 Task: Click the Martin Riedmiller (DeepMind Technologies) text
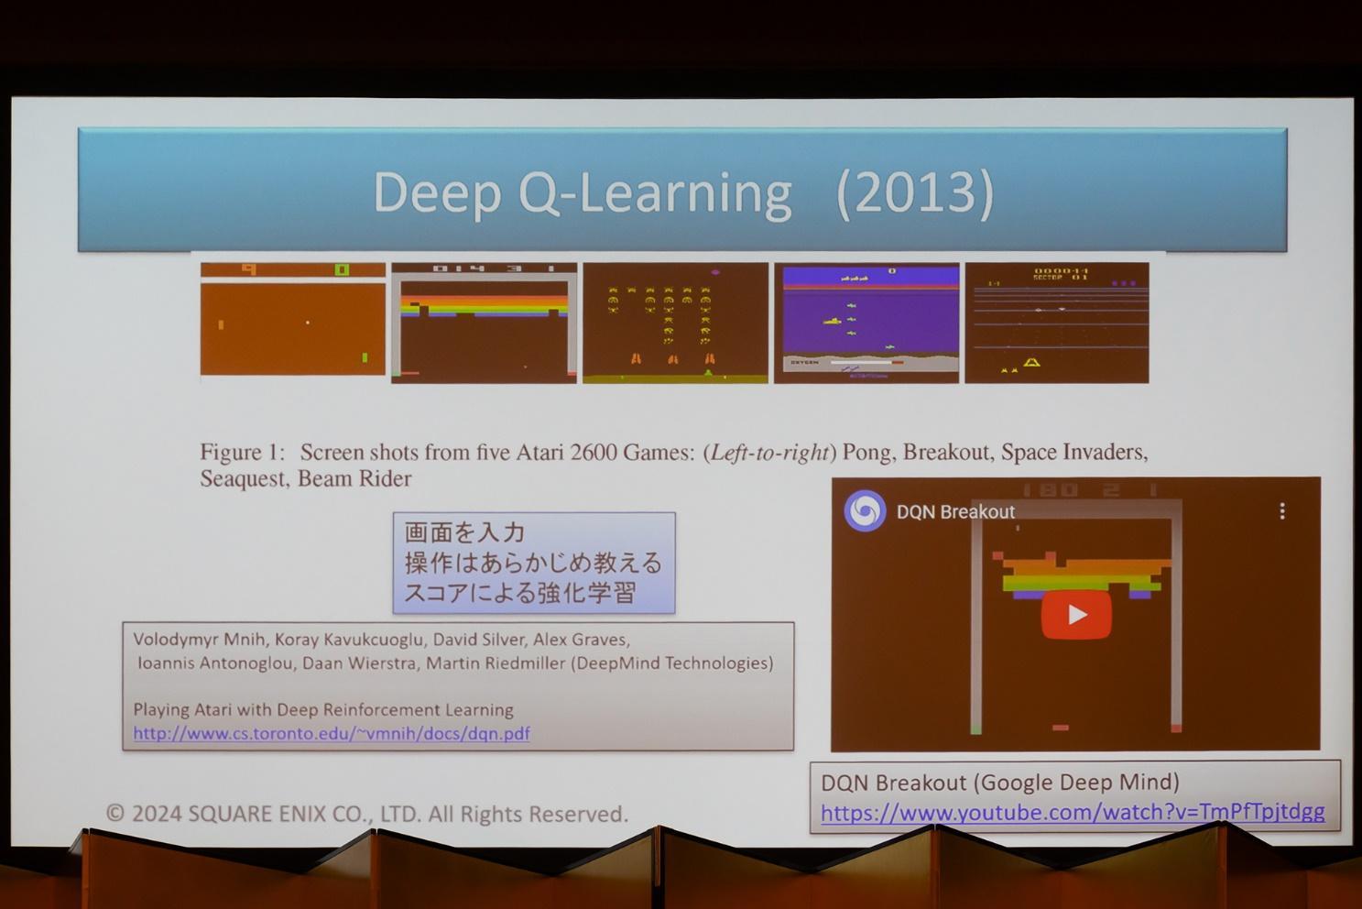coord(598,663)
